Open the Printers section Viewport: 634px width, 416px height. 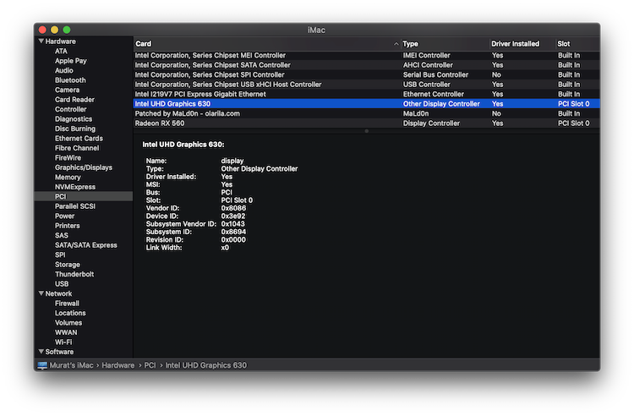coord(67,226)
